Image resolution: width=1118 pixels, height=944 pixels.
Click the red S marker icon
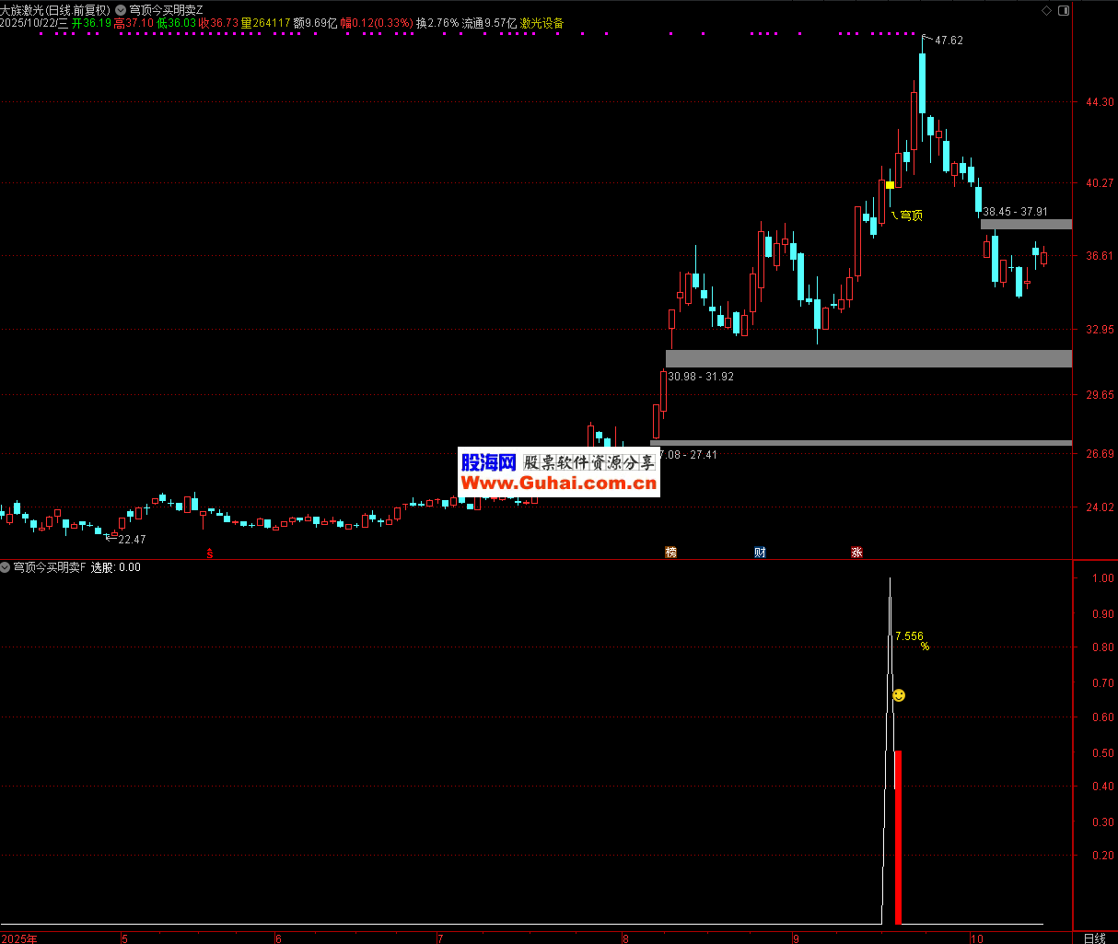tap(210, 553)
